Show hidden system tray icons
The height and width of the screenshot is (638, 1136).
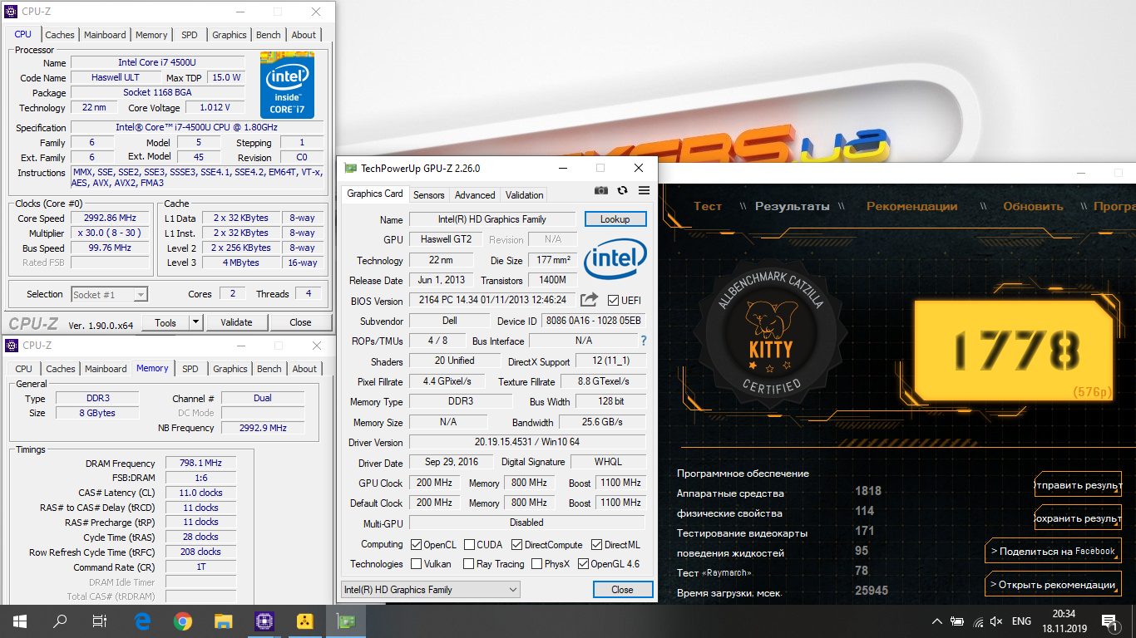[x=937, y=621]
